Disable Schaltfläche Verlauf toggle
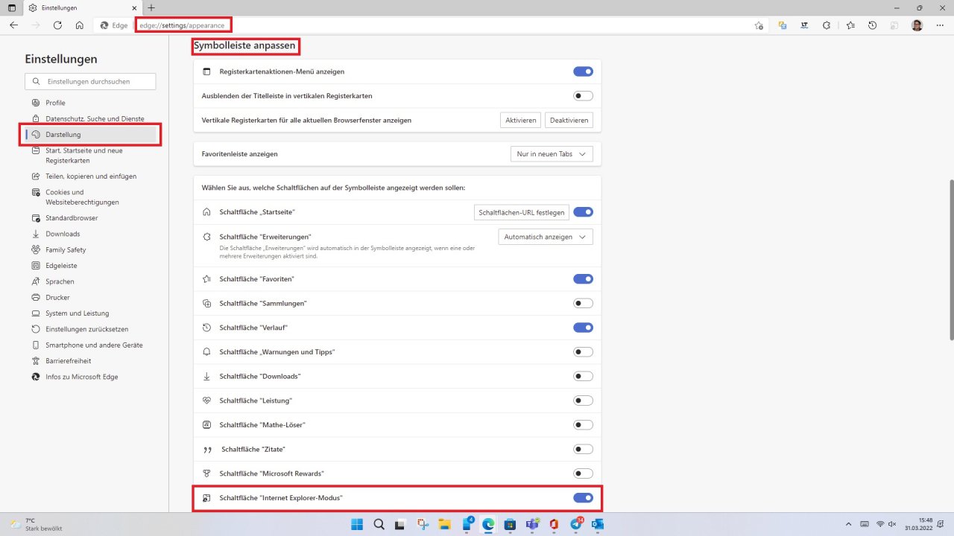Screen dimensions: 954x536 pos(583,328)
